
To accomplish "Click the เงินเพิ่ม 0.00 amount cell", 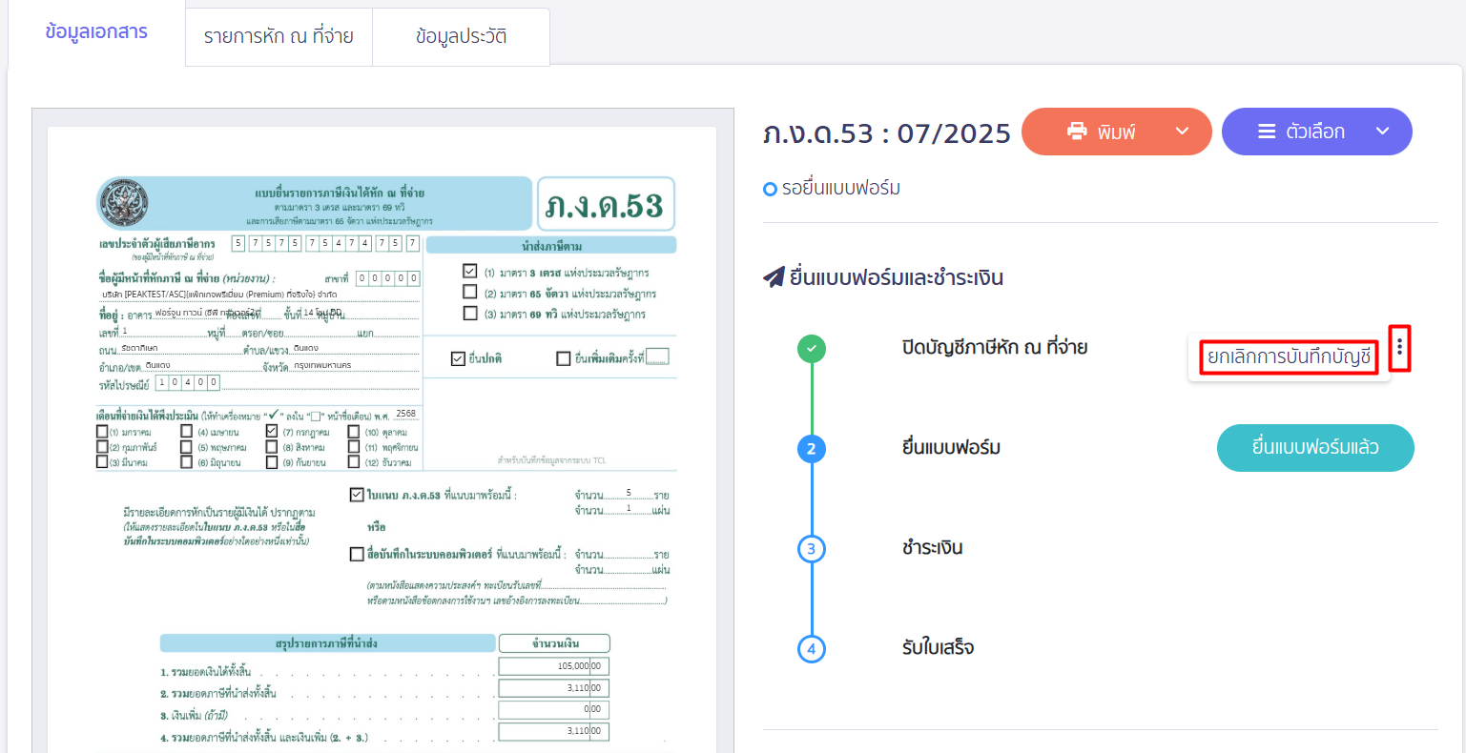I will tap(553, 710).
